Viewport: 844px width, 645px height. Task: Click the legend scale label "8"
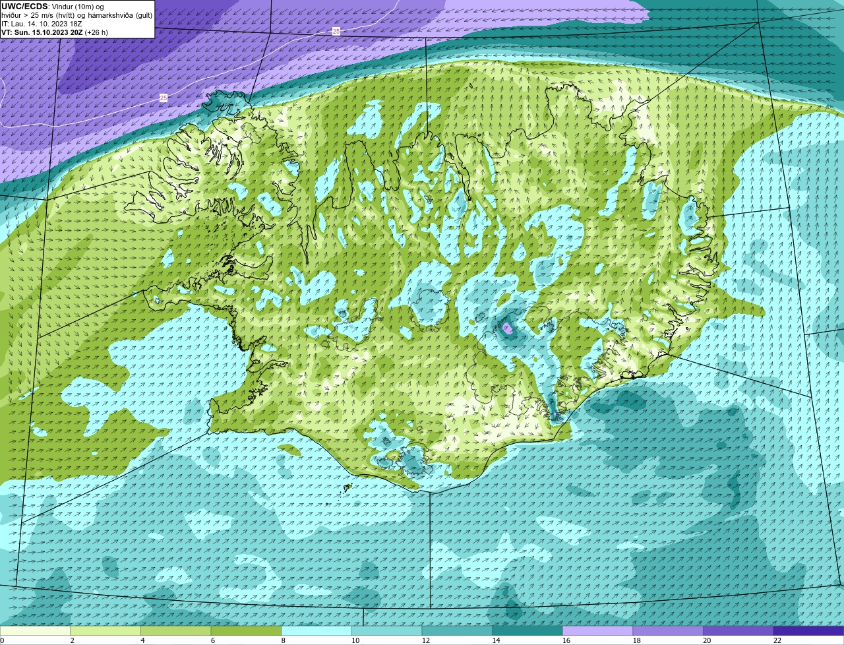coord(284,640)
